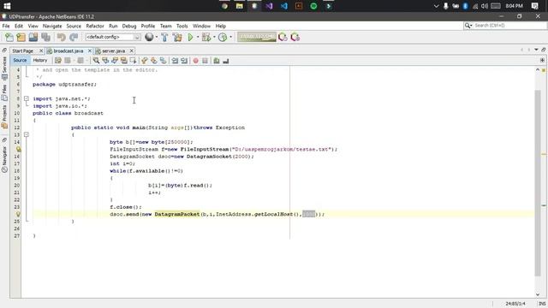The height and width of the screenshot is (308, 548).
Task: Collapse the imports fold at line 8
Action: click(27, 99)
